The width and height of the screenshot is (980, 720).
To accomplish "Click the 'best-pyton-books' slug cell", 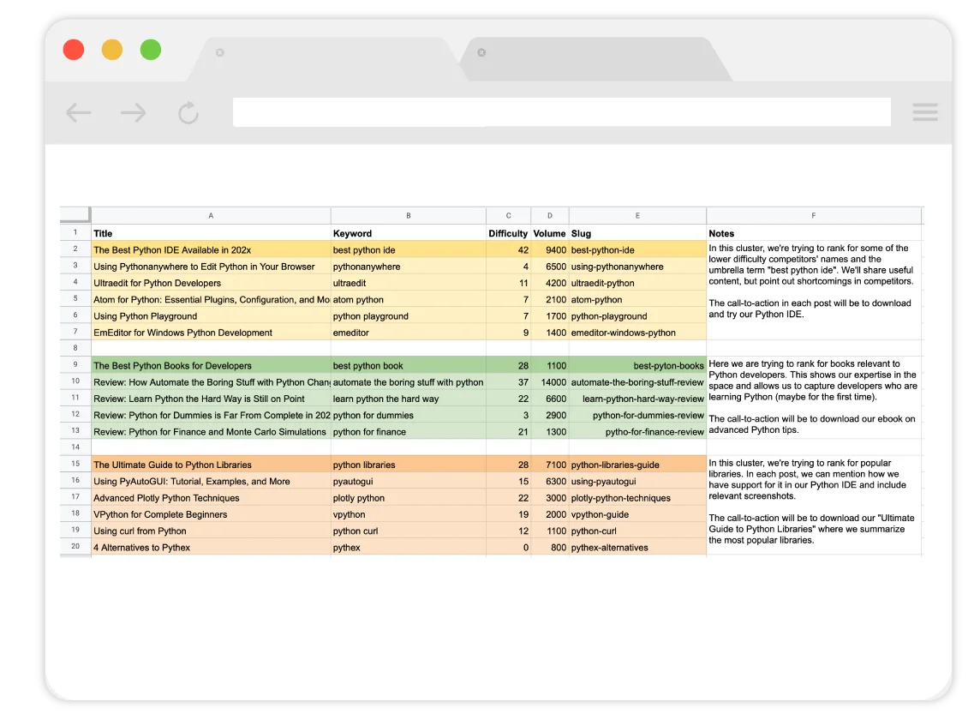I will (x=637, y=366).
